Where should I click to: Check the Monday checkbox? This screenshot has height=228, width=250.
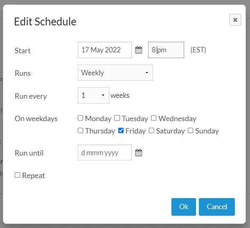(80, 118)
